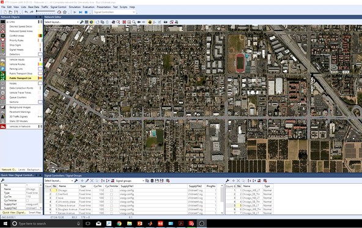
Task: Click the Conflict Areas color swatch
Action: (x=40, y=36)
